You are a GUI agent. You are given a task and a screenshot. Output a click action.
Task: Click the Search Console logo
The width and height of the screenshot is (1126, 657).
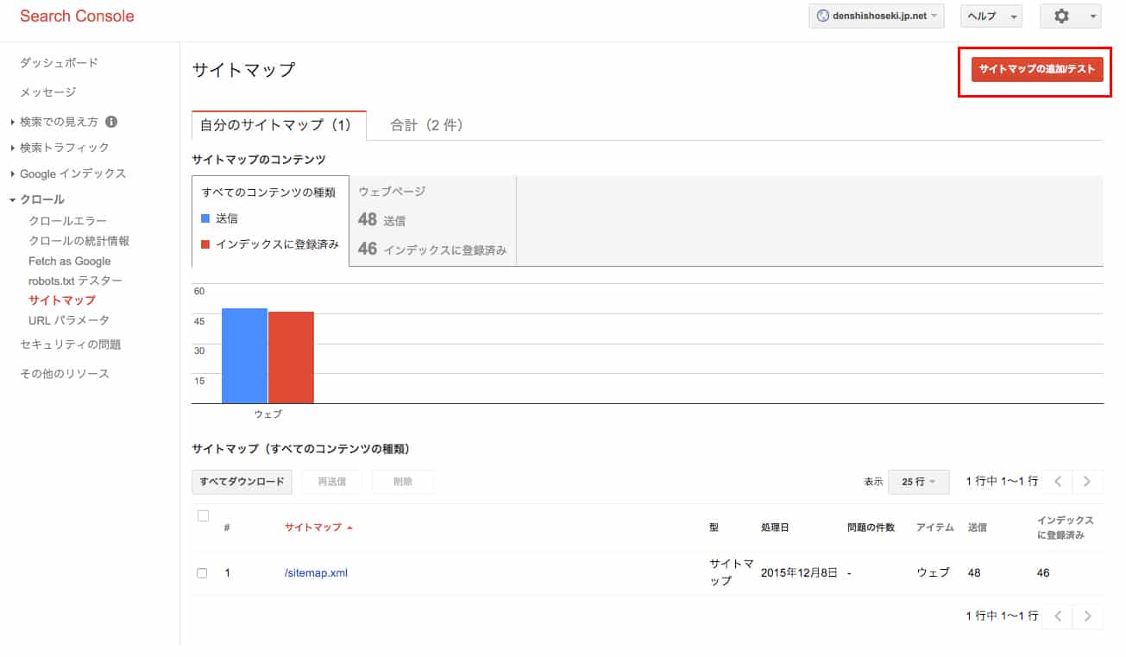[77, 16]
